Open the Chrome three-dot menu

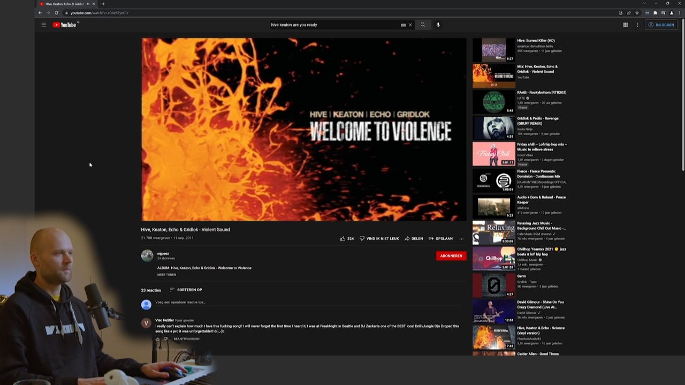[680, 13]
